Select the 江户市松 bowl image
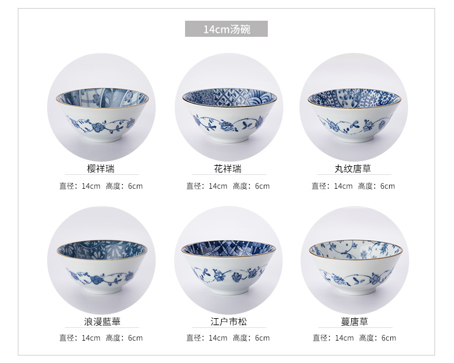Viewport: 454px width, 363px height. [229, 260]
